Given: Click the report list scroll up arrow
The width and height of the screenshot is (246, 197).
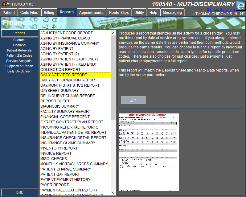Looking at the screenshot, I should pos(113,33).
